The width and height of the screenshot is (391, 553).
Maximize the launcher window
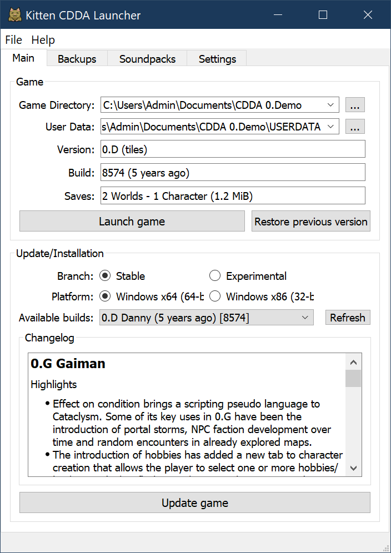click(x=323, y=15)
